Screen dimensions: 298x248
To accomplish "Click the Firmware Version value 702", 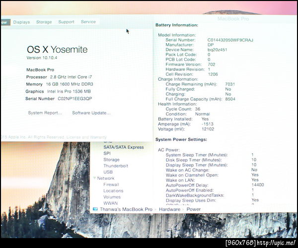I will tap(212, 64).
